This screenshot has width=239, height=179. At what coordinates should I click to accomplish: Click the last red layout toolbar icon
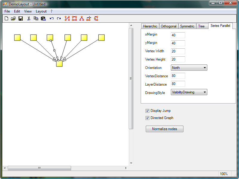[96, 18]
